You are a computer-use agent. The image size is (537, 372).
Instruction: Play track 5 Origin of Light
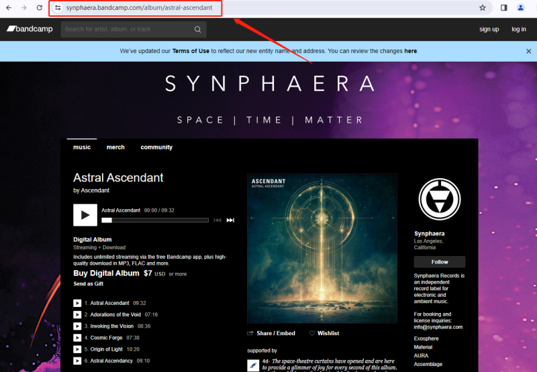point(77,349)
